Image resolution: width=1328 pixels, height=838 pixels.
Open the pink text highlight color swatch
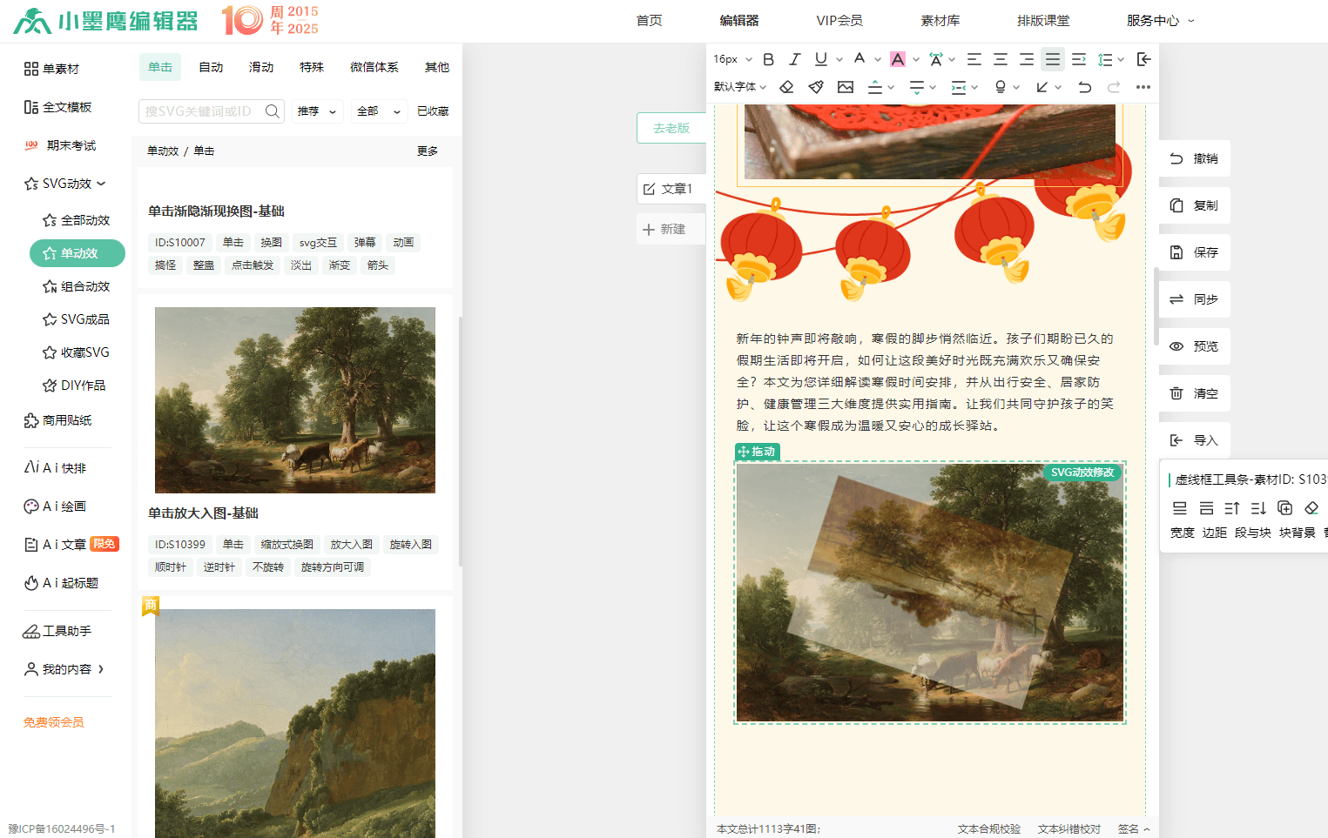click(898, 59)
